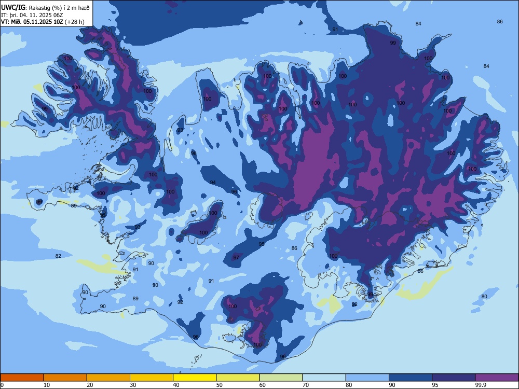Click the legend tick label '40'

pyautogui.click(x=176, y=385)
